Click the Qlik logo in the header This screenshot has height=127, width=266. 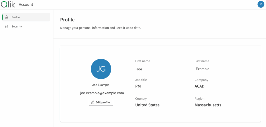[8, 4]
